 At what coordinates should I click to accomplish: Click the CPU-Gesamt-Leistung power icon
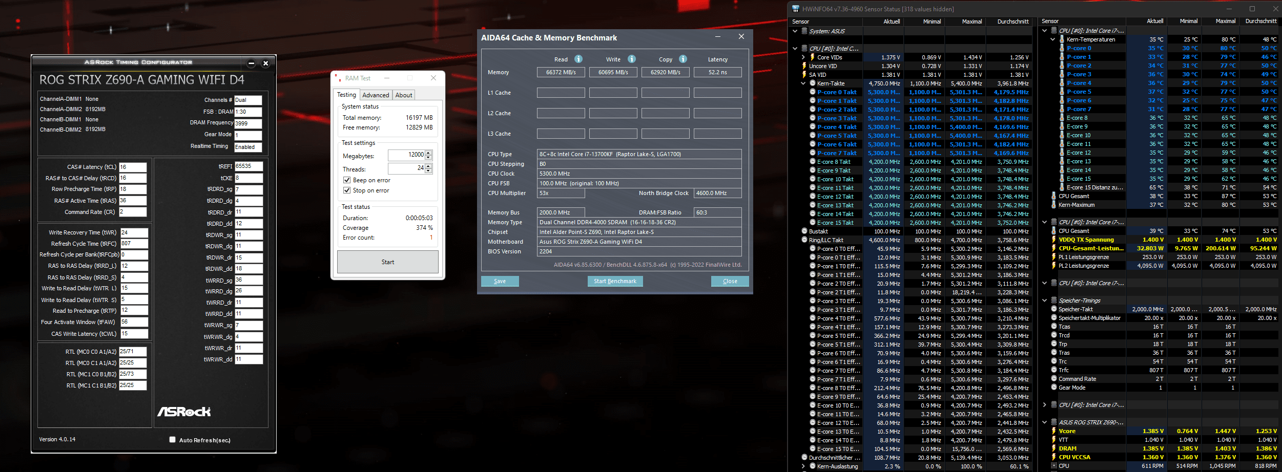(x=1053, y=248)
